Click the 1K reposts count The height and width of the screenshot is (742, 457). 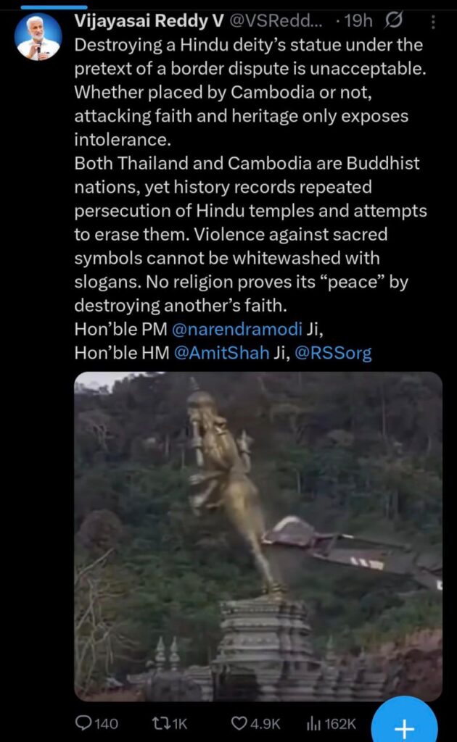coord(180,724)
